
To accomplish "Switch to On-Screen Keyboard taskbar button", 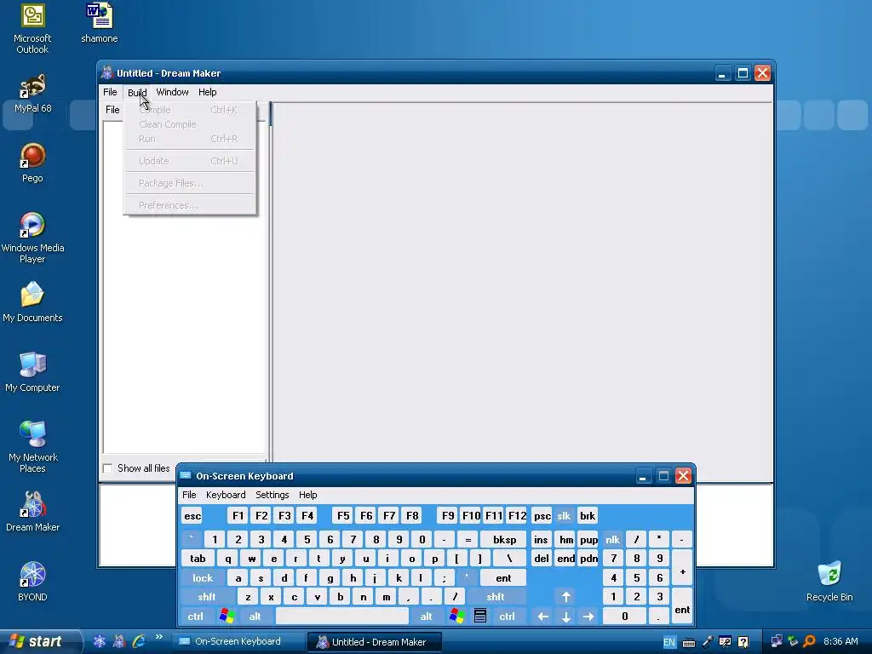I will (238, 641).
